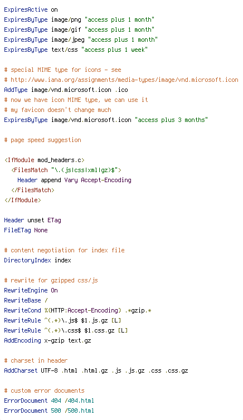The image size is (243, 420).
Task: Click the FilesMatch opening tag line
Action: point(66,170)
